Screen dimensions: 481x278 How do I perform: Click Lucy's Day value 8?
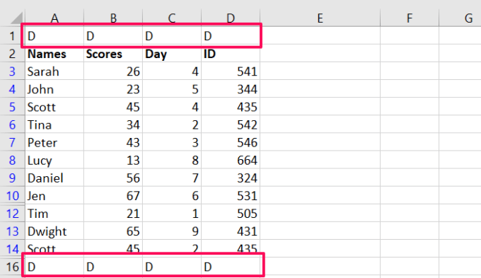click(172, 160)
